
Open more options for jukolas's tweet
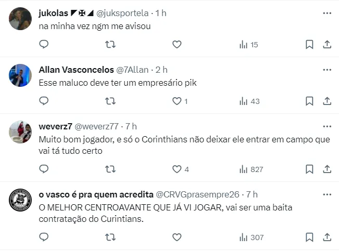click(327, 12)
